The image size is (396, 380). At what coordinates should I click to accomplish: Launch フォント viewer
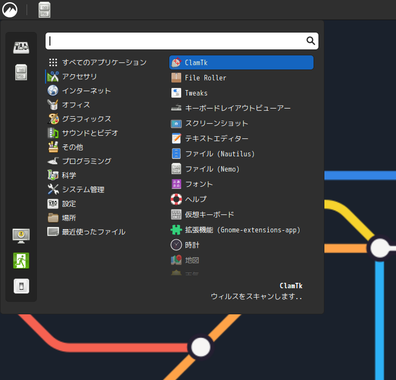click(241, 184)
